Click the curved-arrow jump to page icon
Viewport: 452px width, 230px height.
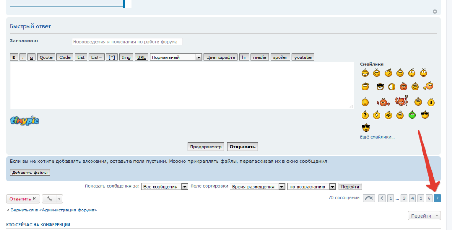(x=369, y=198)
